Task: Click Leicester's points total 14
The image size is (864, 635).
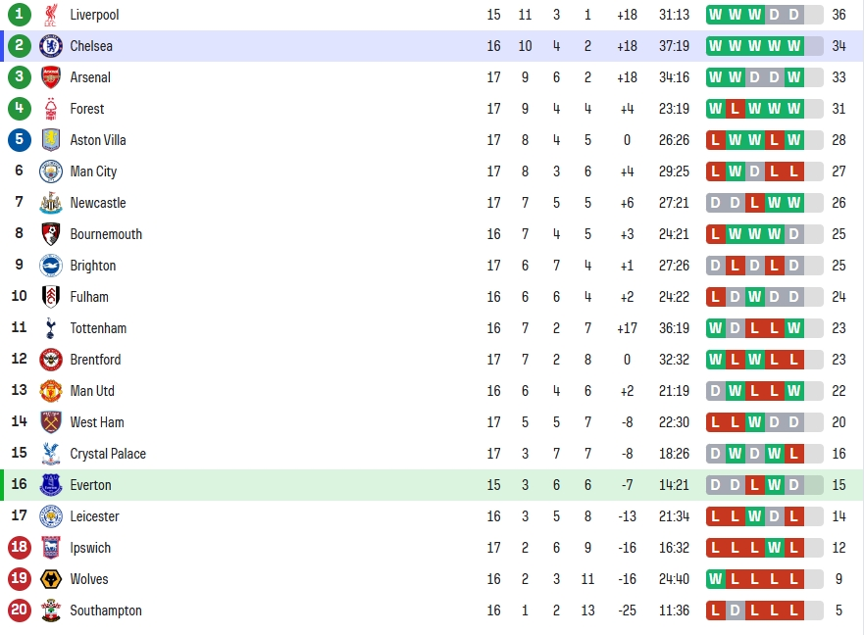Action: coord(839,516)
